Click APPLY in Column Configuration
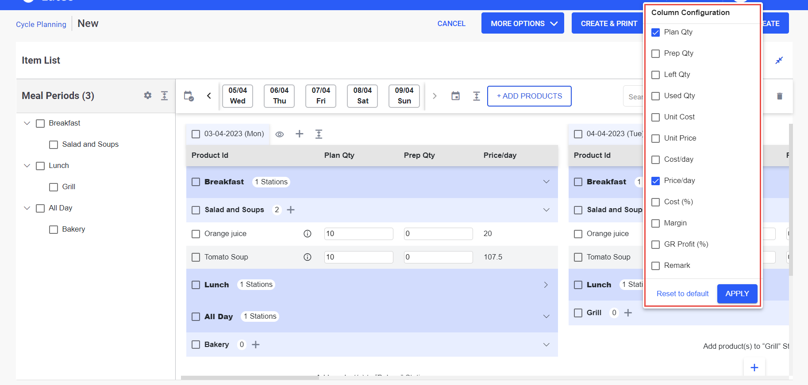 pos(737,294)
